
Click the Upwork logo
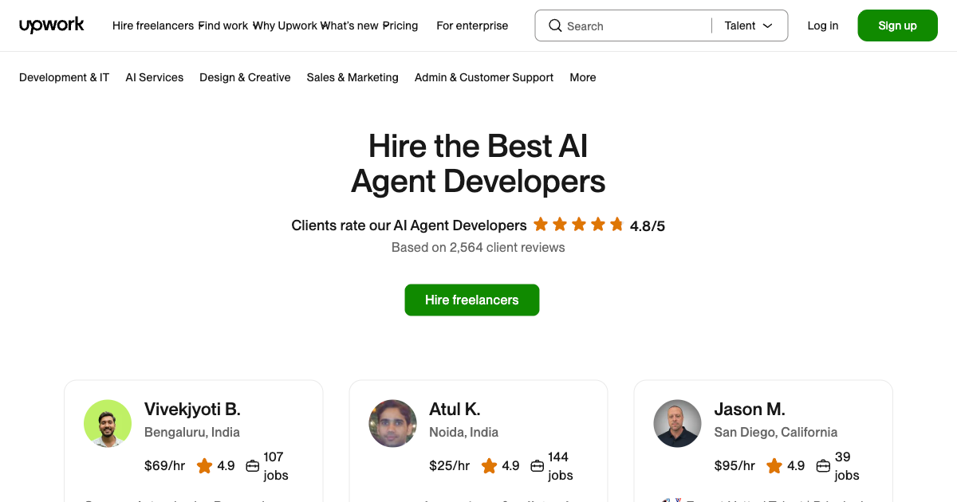[x=51, y=25]
